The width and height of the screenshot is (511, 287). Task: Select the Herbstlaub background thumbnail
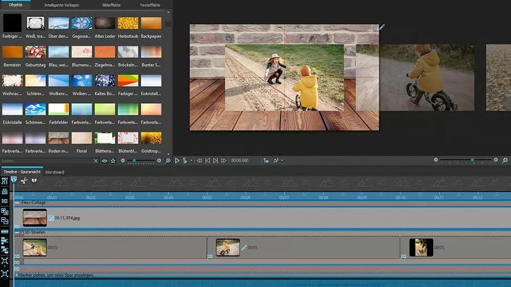click(128, 23)
